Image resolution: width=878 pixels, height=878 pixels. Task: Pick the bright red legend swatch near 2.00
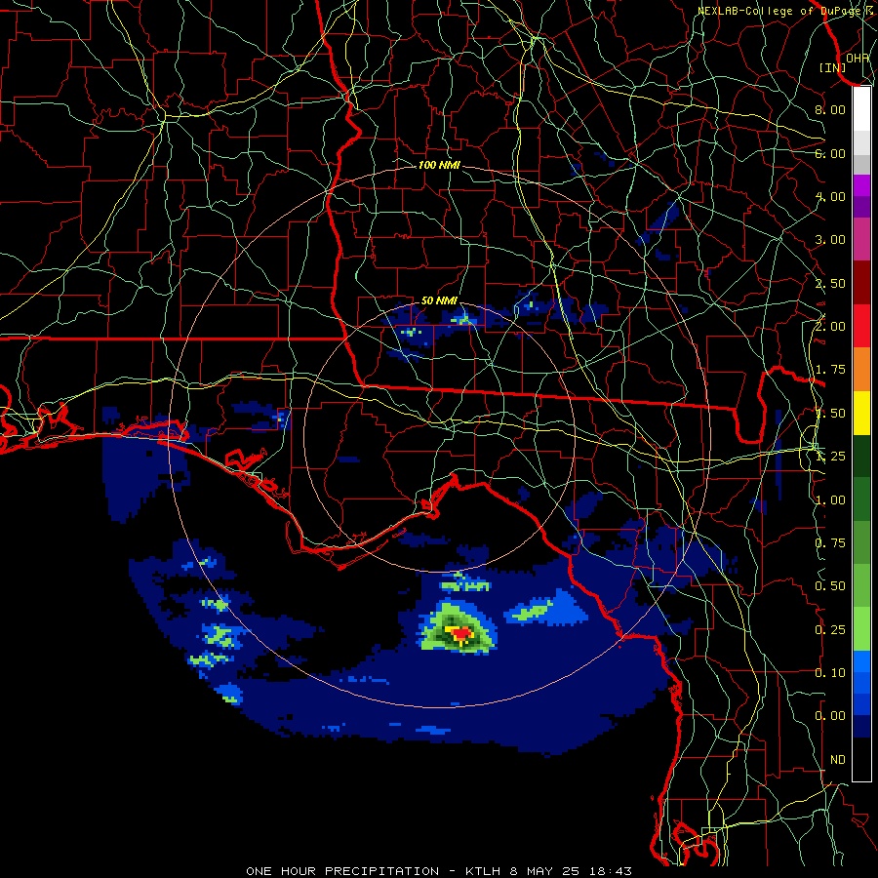(x=861, y=326)
